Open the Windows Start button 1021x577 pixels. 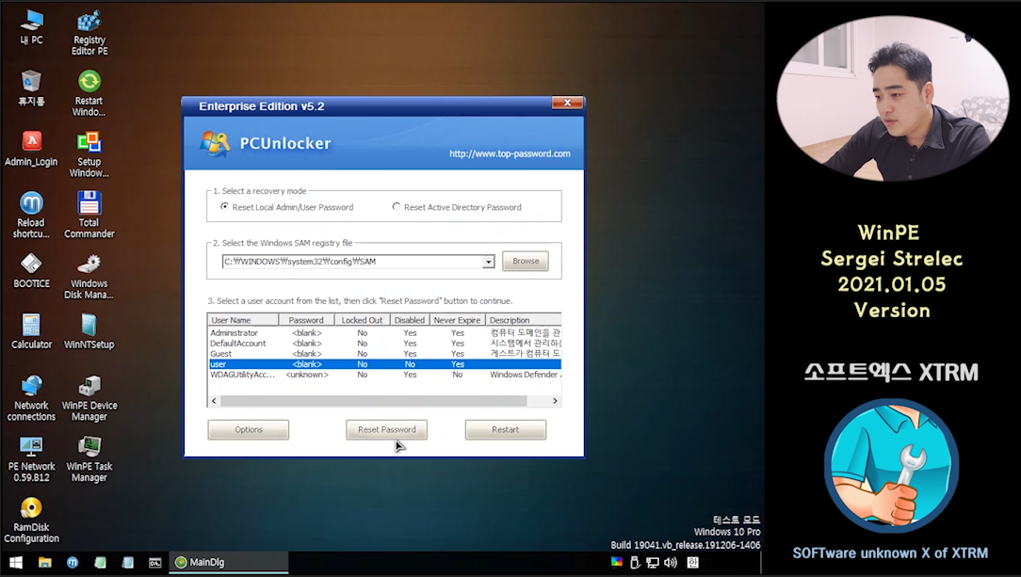[x=16, y=562]
